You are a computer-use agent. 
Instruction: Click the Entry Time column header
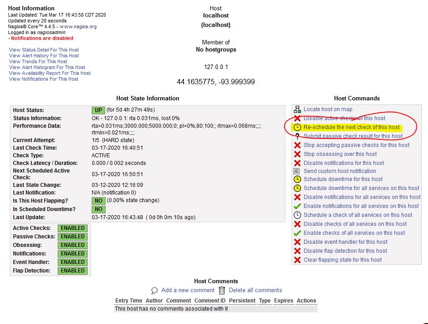pyautogui.click(x=128, y=301)
